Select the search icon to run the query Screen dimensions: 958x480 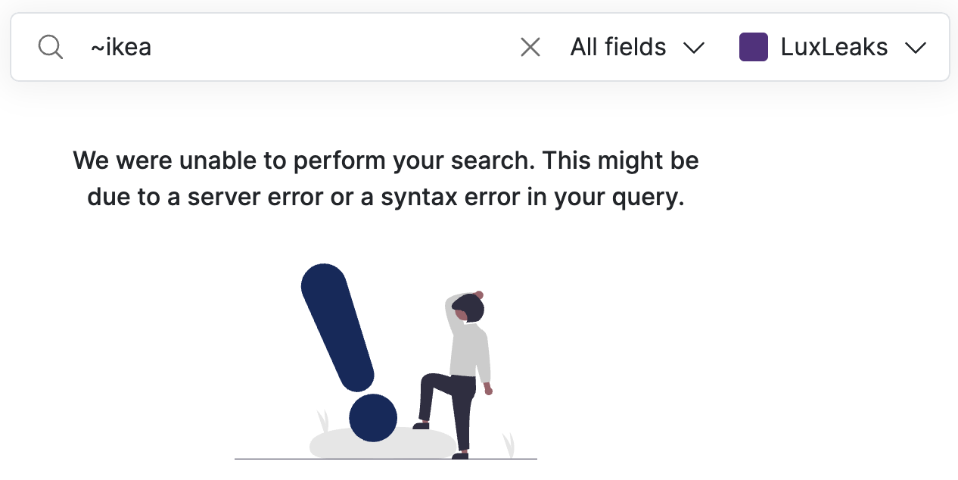(50, 46)
